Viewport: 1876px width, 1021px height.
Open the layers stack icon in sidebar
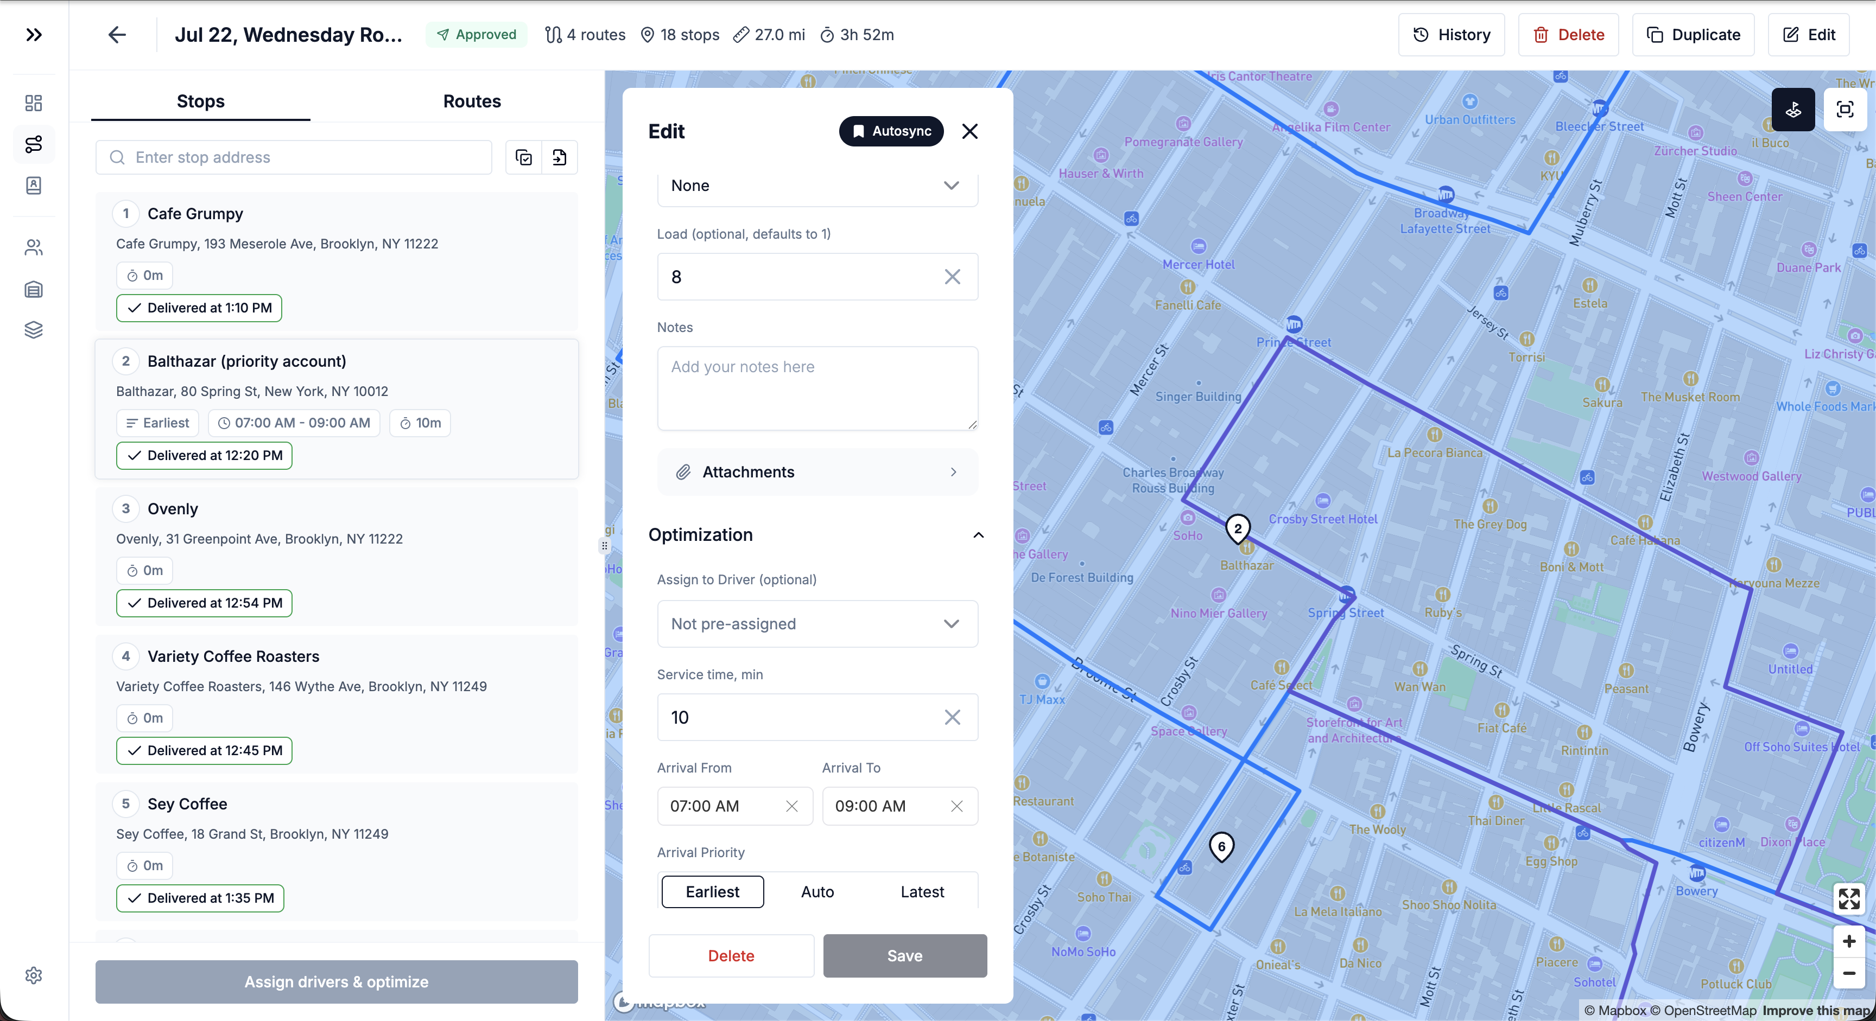click(34, 330)
